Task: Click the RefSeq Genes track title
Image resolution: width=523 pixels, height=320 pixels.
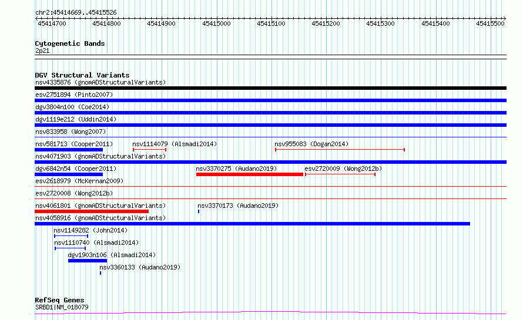Action: pos(59,300)
